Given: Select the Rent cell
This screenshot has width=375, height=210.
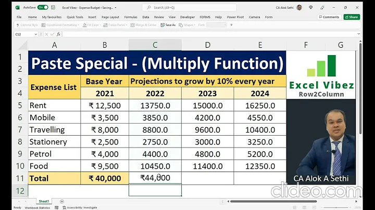Looking at the screenshot, I should [x=54, y=105].
